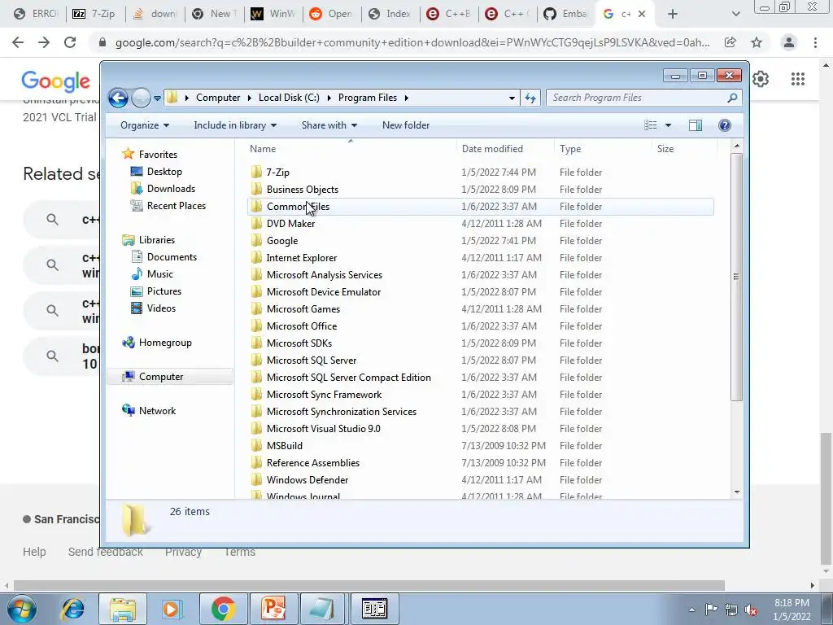Click Chrome's back navigation arrow
The width and height of the screenshot is (833, 625).
18,42
